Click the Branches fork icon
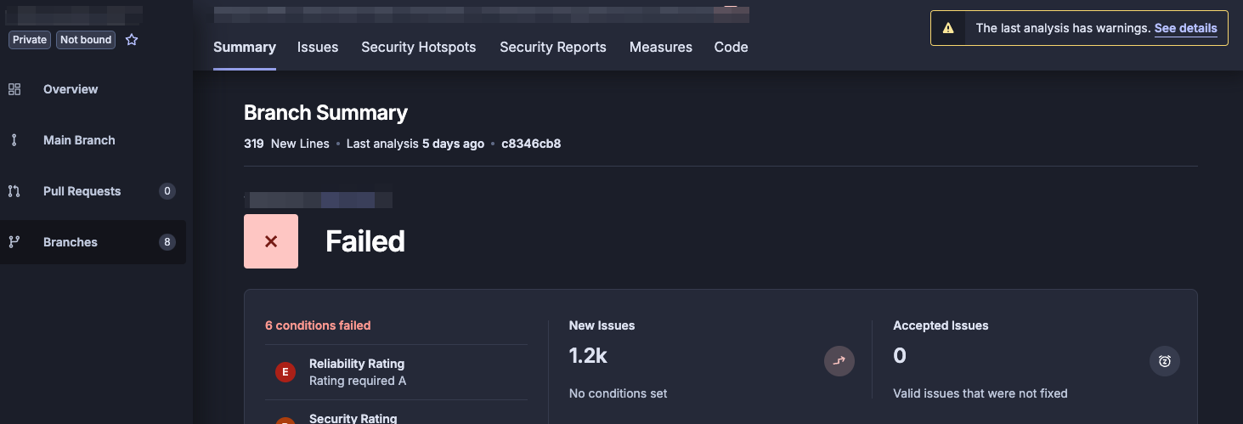 [x=14, y=242]
